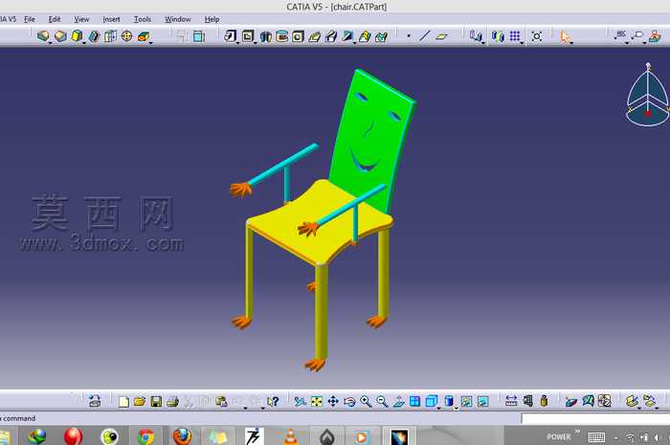Screen dimensions: 670x445
Task: Click the volume speaker tray icon
Action: pyautogui.click(x=658, y=437)
